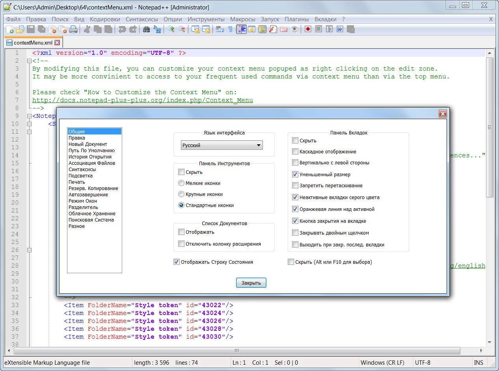Viewport: 499px width, 371px height.
Task: Toggle the indent guide toolbar icon
Action: point(241,29)
